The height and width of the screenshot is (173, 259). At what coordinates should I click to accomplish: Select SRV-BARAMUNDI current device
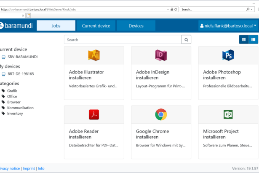tap(23, 57)
